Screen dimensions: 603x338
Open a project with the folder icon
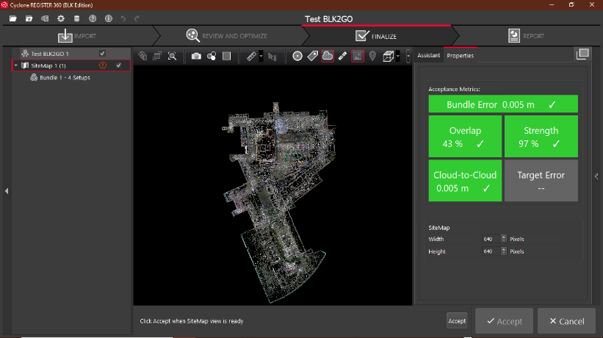(x=12, y=18)
